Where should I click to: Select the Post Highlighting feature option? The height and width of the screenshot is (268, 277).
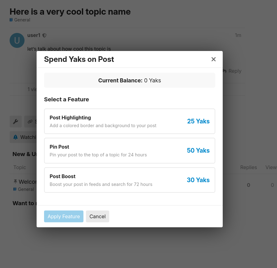tap(129, 121)
